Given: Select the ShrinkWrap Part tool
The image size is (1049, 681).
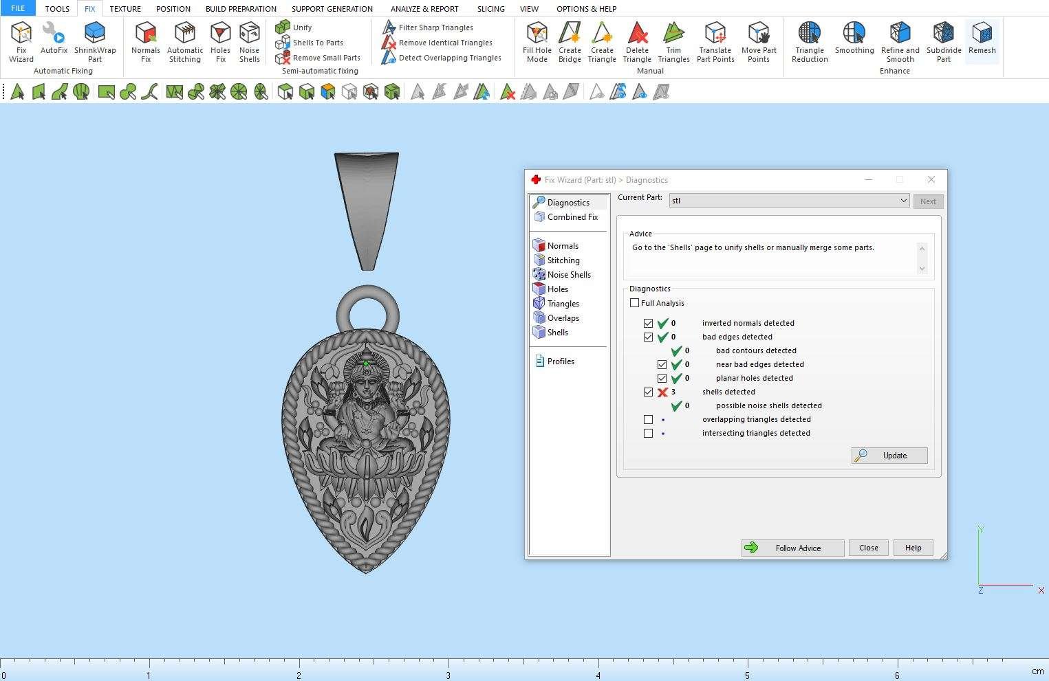Looking at the screenshot, I should pos(95,42).
